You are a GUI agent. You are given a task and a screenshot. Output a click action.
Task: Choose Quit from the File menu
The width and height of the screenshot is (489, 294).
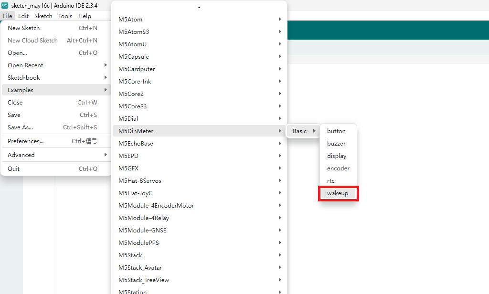tap(56, 168)
